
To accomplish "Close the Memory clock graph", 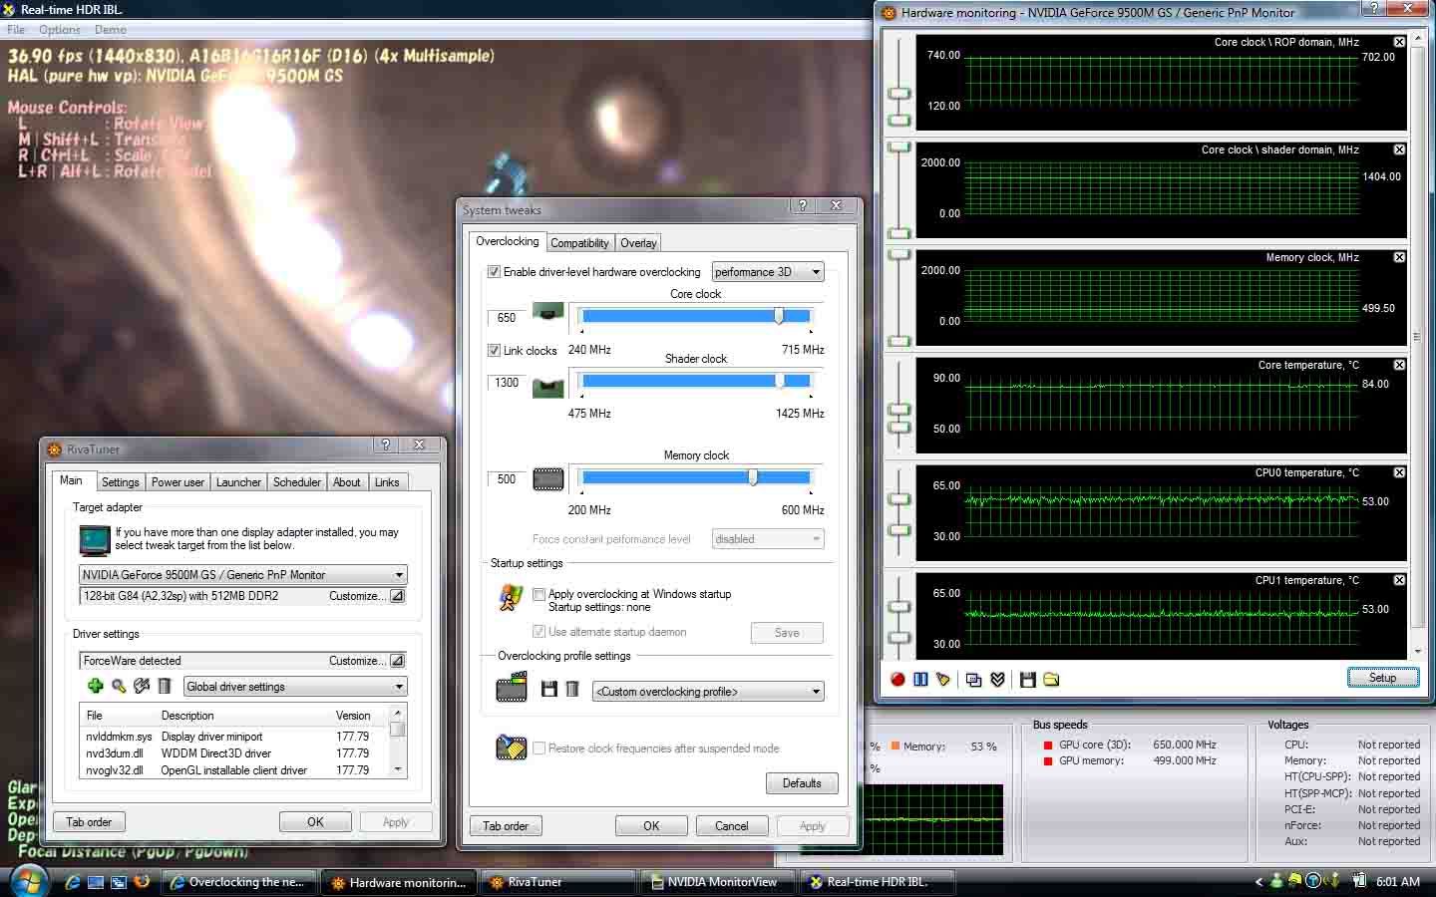I will point(1399,257).
